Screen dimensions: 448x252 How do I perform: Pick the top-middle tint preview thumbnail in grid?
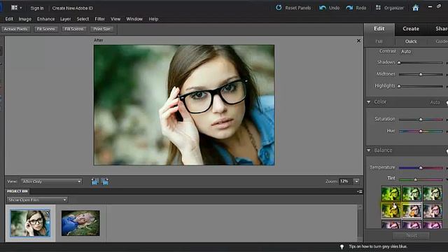412,193
